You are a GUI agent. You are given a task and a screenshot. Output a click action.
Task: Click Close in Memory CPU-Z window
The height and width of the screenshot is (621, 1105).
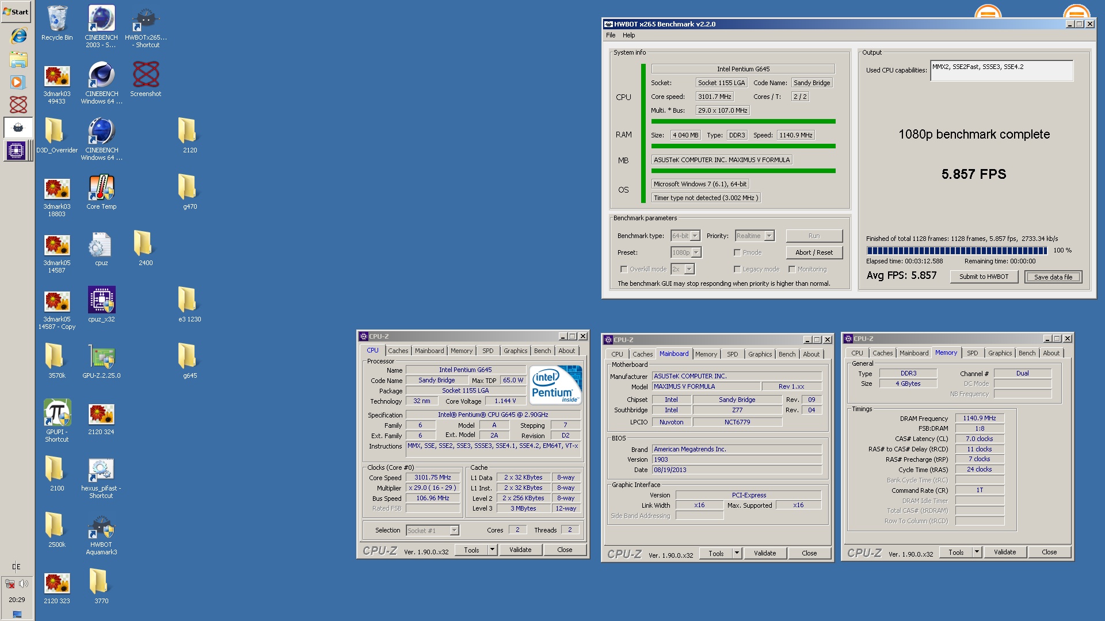coord(1049,552)
